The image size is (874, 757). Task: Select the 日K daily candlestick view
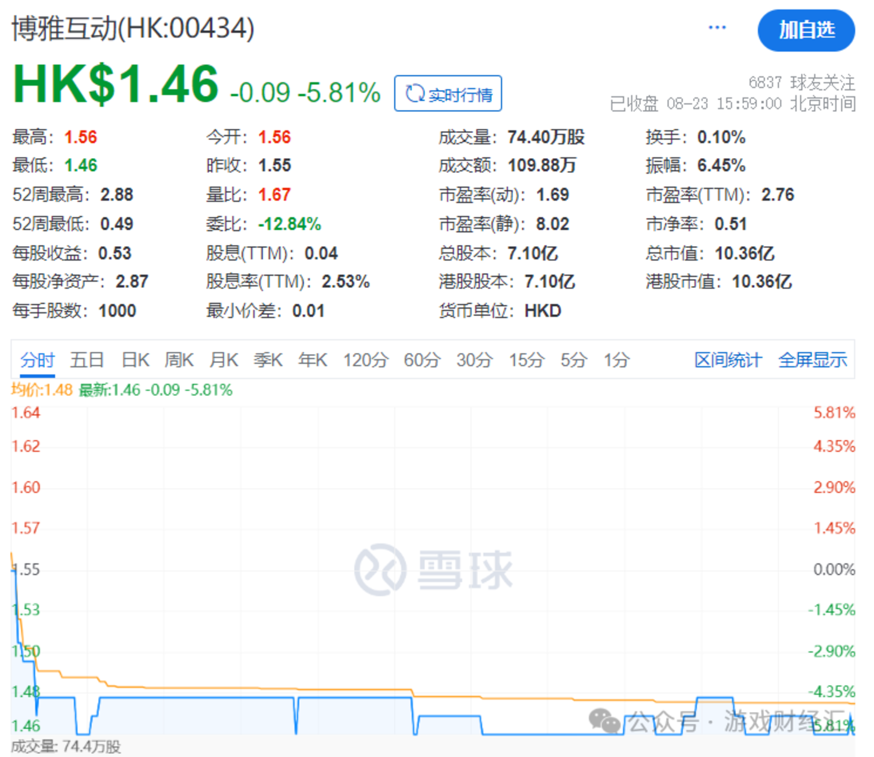[135, 360]
